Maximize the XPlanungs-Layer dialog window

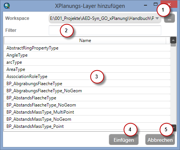pos(156,4)
